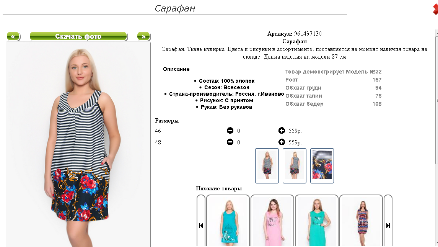Click the scrollbar up arrow
The image size is (438, 247).
436,33
